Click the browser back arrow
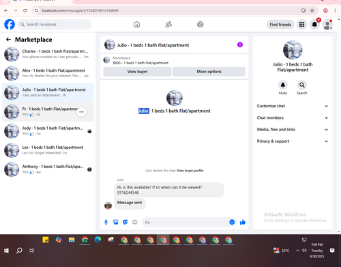The width and height of the screenshot is (341, 267). click(6, 10)
